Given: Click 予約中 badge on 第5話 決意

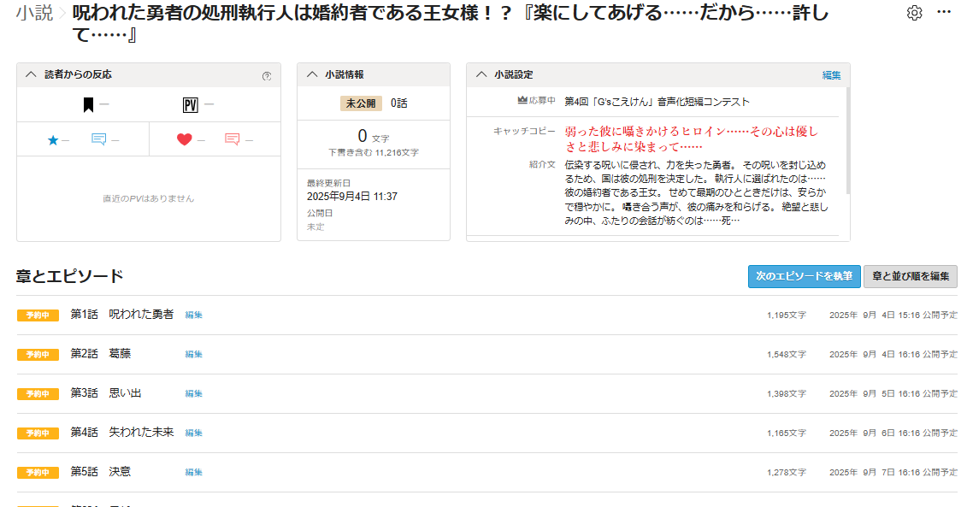Looking at the screenshot, I should [x=38, y=472].
